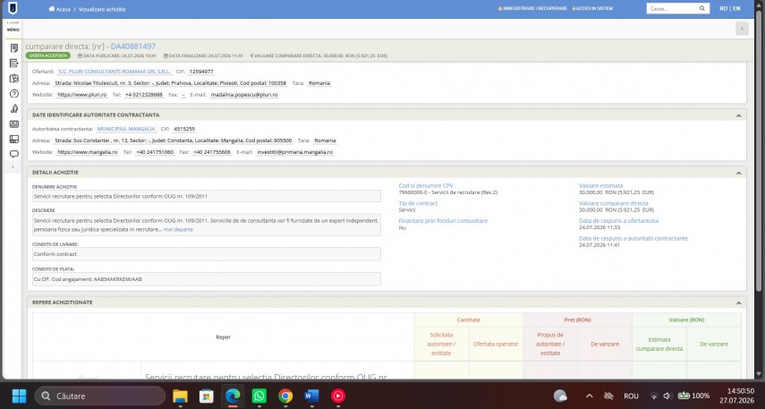Viewport: 765px width, 409px height.
Task: Focus the Cauta search field
Action: click(x=672, y=8)
